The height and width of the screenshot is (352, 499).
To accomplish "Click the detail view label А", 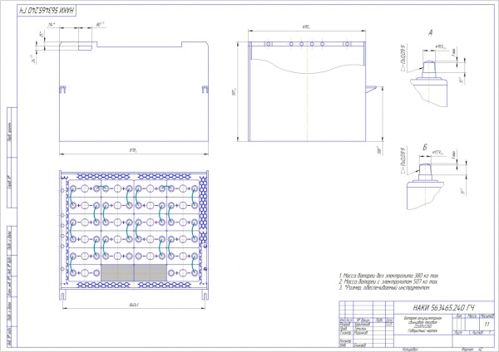I will click(429, 32).
